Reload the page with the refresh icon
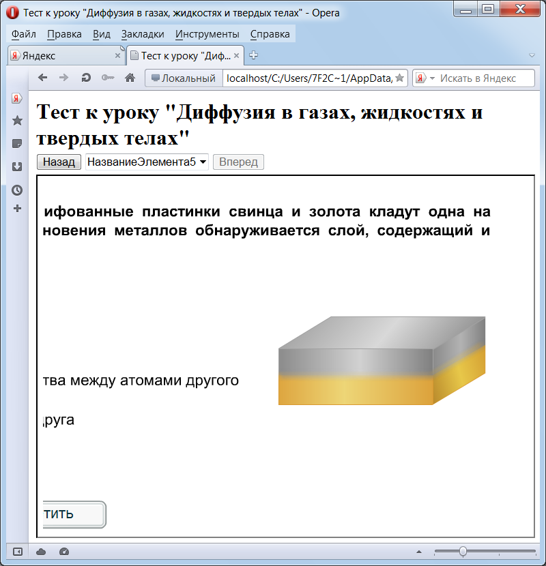Viewport: 546px width, 566px height. pyautogui.click(x=86, y=78)
